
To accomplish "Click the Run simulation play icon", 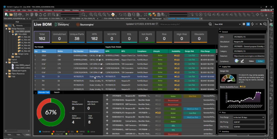I will tap(201, 14).
